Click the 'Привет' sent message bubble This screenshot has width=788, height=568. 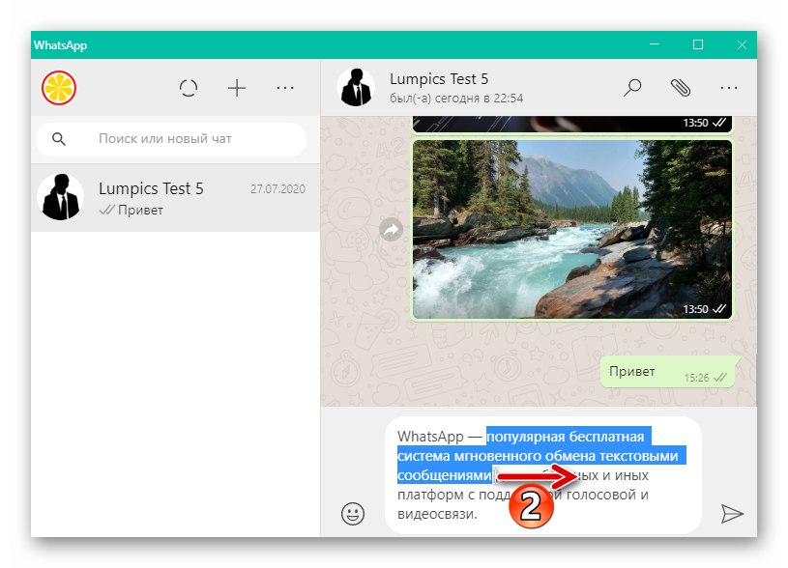pyautogui.click(x=667, y=372)
